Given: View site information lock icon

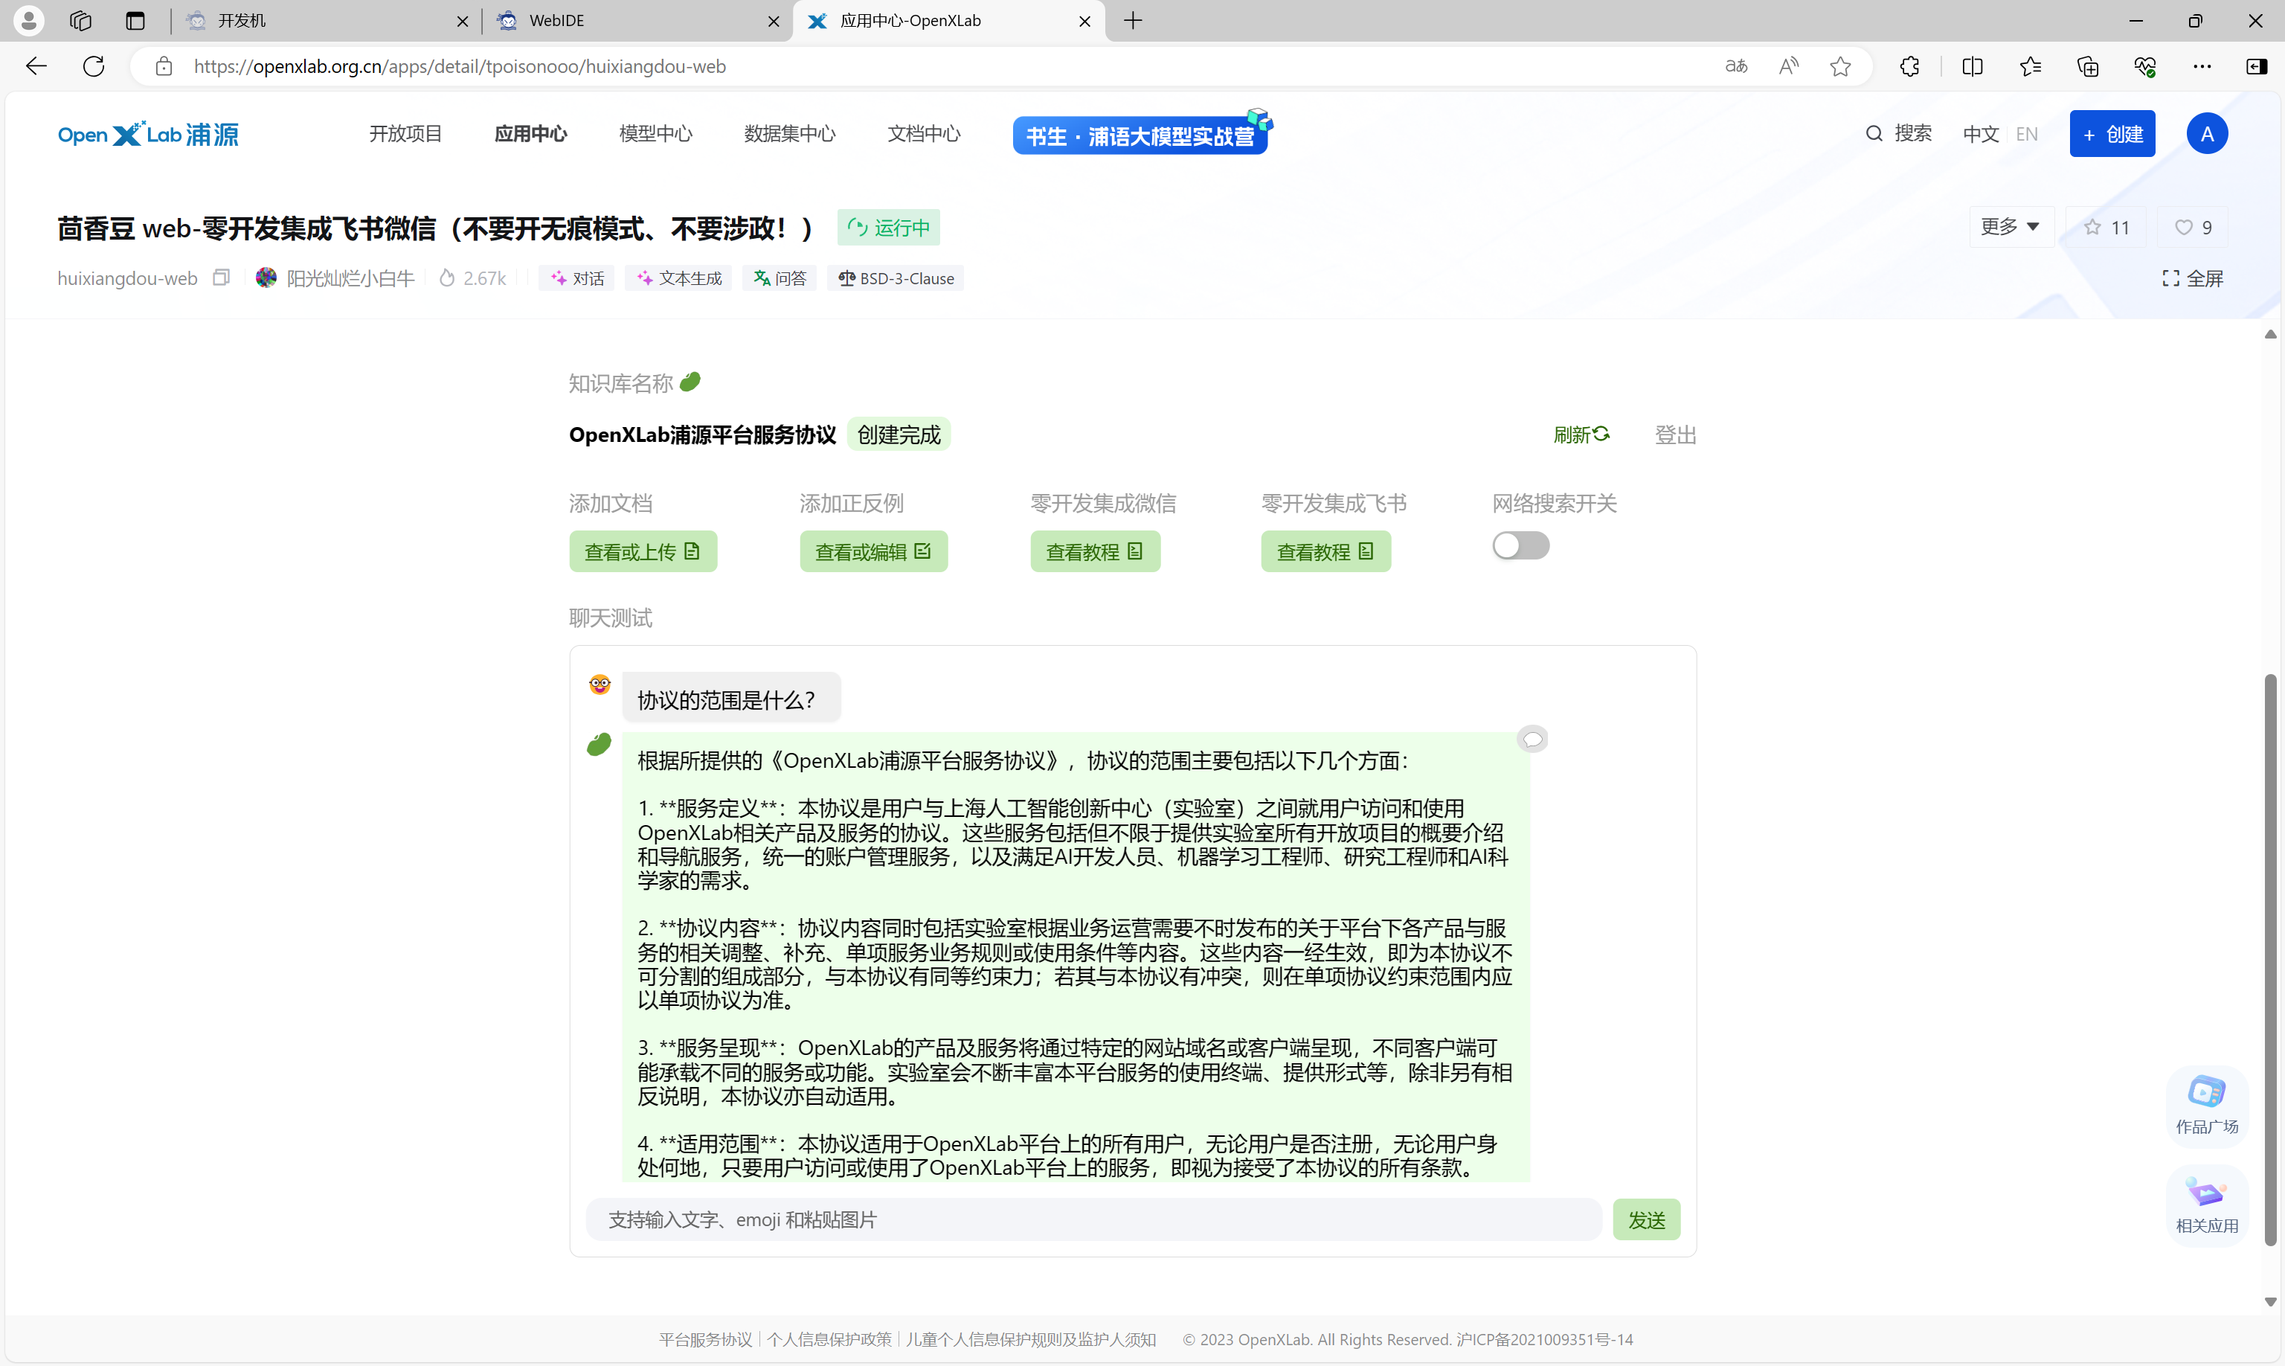Looking at the screenshot, I should 164,66.
